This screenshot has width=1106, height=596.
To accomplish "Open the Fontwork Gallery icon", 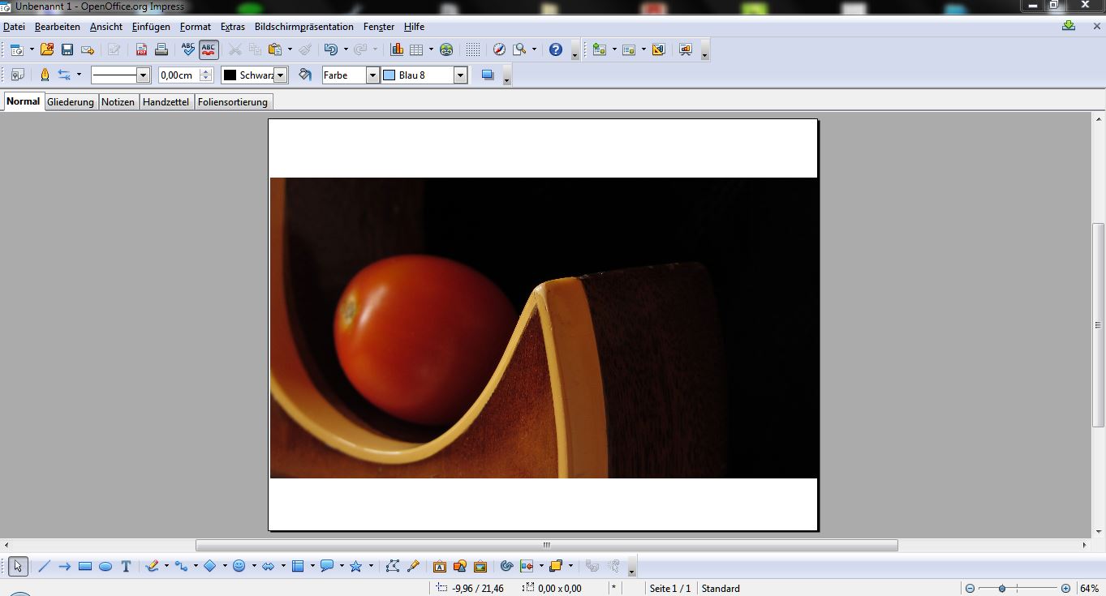I will click(x=440, y=566).
